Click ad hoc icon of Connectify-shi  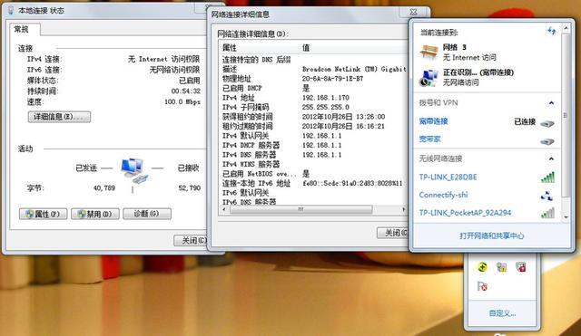point(547,196)
